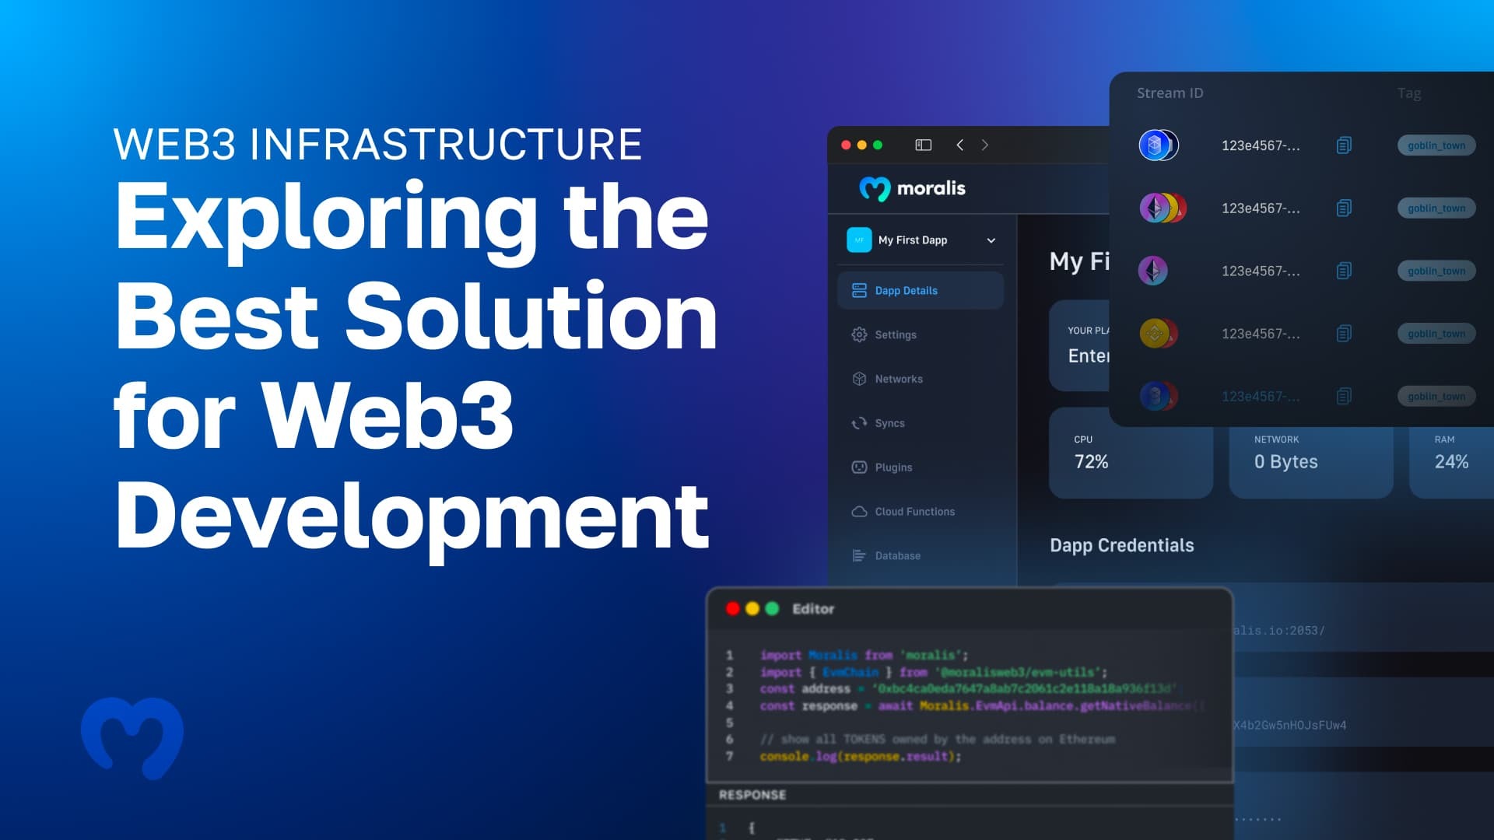The height and width of the screenshot is (840, 1494).
Task: Open the Plugins panel
Action: click(x=893, y=467)
